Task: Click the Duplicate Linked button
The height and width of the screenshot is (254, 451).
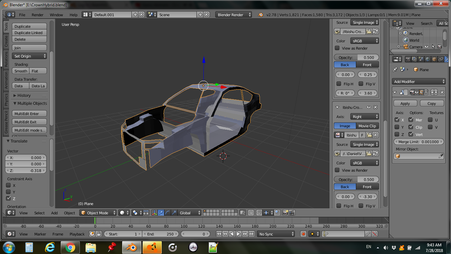Action: click(29, 33)
